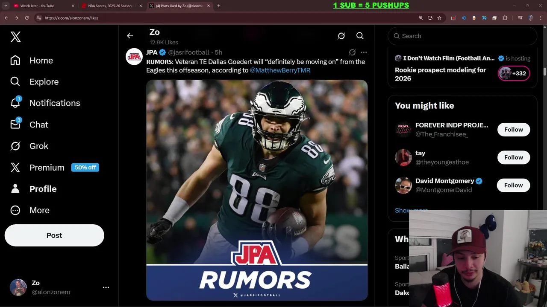Image resolution: width=547 pixels, height=307 pixels.
Task: Click the JPA account name on the post
Action: pyautogui.click(x=152, y=52)
